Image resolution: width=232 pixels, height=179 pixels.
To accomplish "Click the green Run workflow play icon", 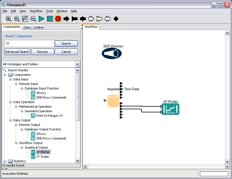I will click(41, 19).
